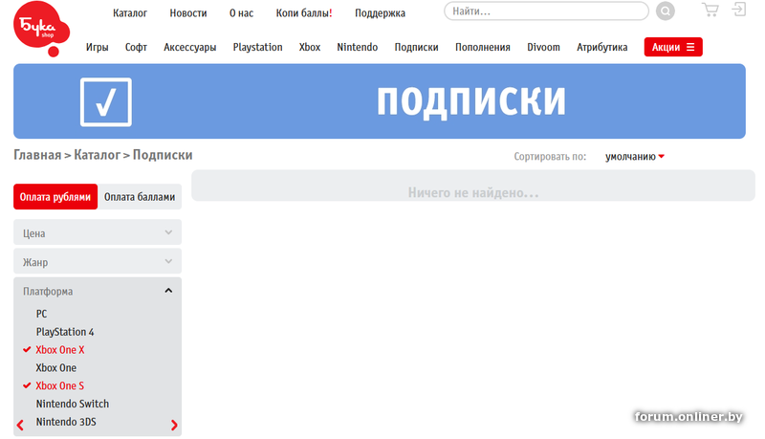Click the search magnifier icon
The height and width of the screenshot is (439, 765).
665,11
